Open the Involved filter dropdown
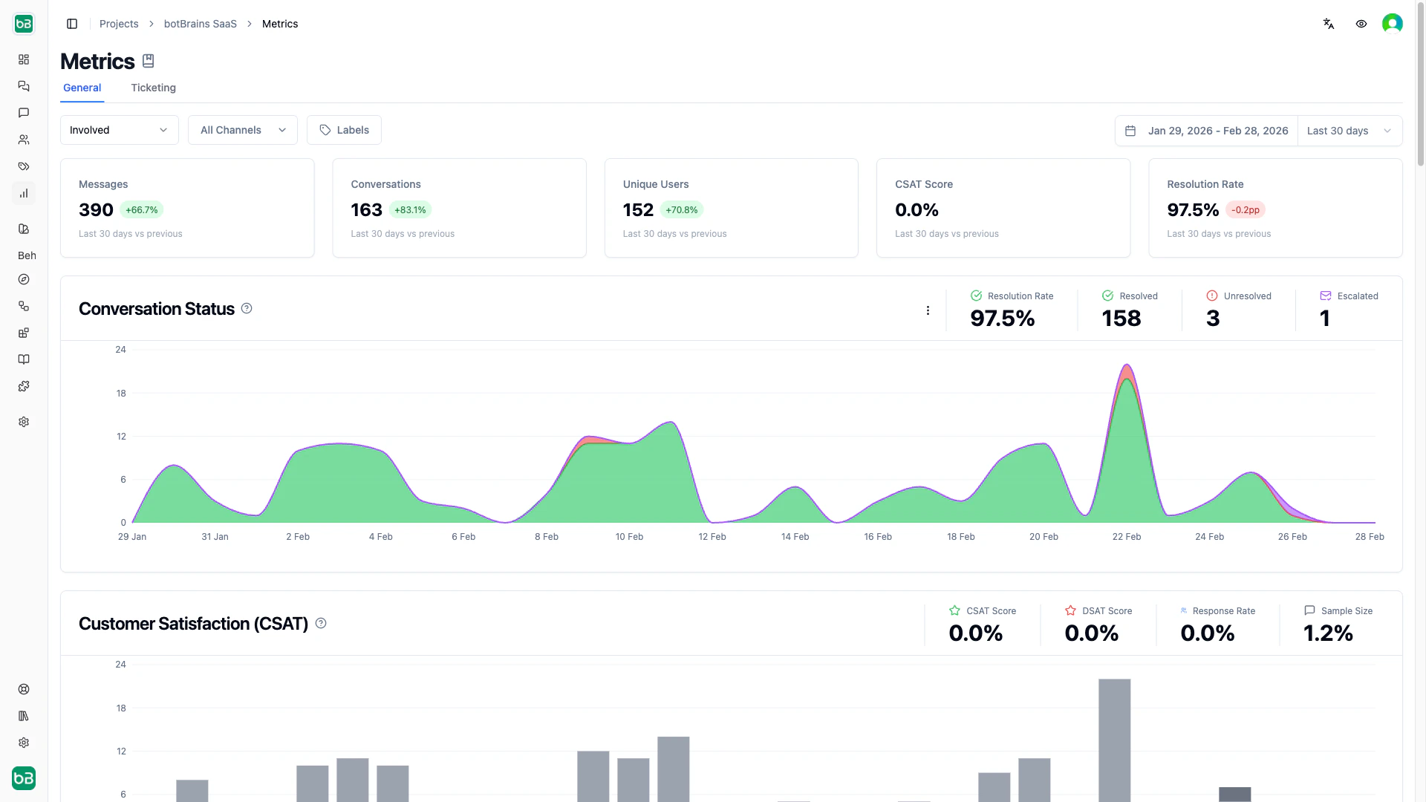Image resolution: width=1426 pixels, height=802 pixels. pyautogui.click(x=119, y=129)
